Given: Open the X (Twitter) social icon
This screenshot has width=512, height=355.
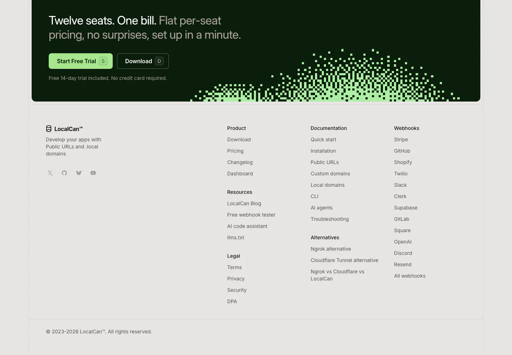Looking at the screenshot, I should [x=50, y=173].
